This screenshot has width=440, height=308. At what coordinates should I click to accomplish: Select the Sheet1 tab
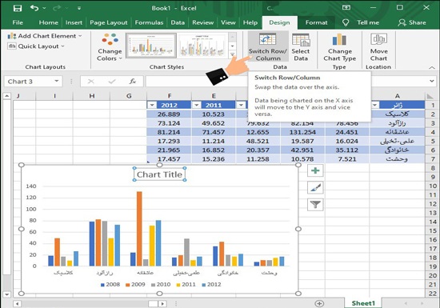[x=363, y=303]
